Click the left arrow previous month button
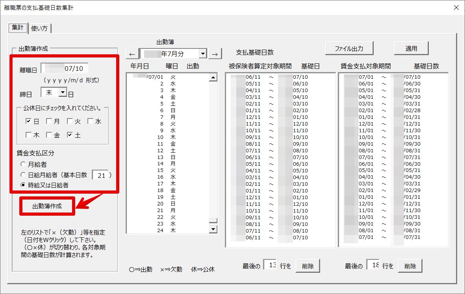 [x=132, y=54]
